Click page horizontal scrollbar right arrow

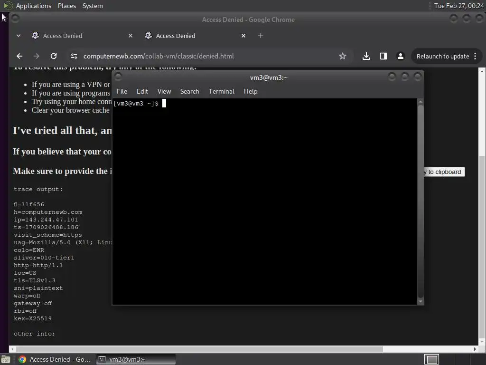(x=475, y=349)
